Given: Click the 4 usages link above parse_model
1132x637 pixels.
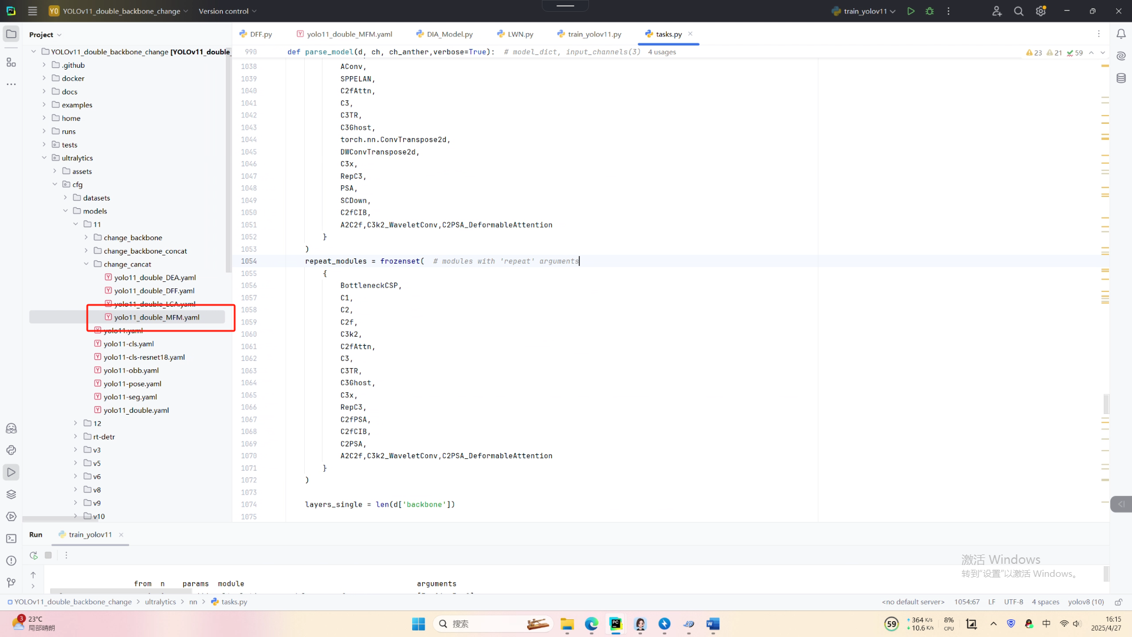Looking at the screenshot, I should point(662,52).
